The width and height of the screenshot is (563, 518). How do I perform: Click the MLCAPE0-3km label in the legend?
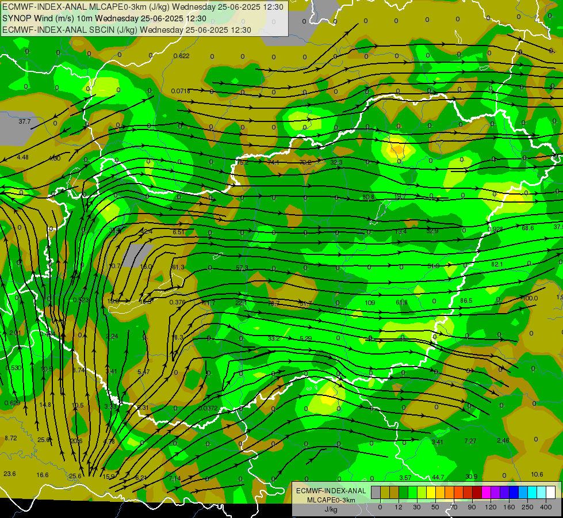coord(331,500)
